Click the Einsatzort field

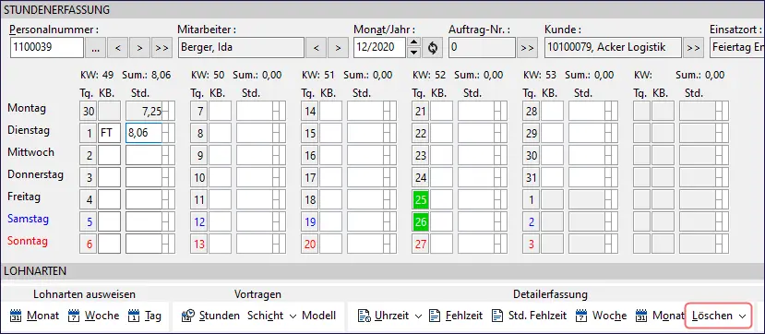point(737,48)
